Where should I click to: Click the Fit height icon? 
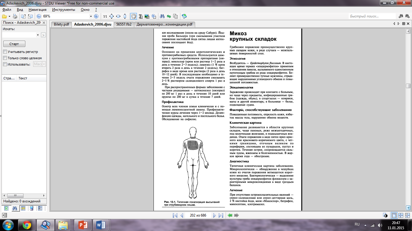coord(125,16)
